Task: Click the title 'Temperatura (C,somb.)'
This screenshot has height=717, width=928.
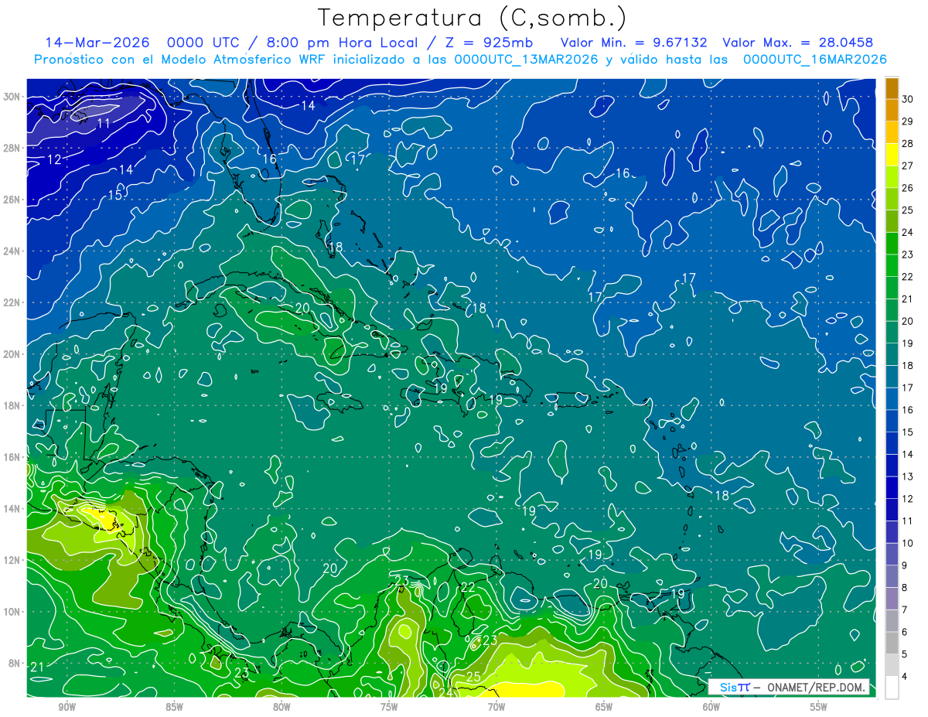Action: (x=473, y=18)
